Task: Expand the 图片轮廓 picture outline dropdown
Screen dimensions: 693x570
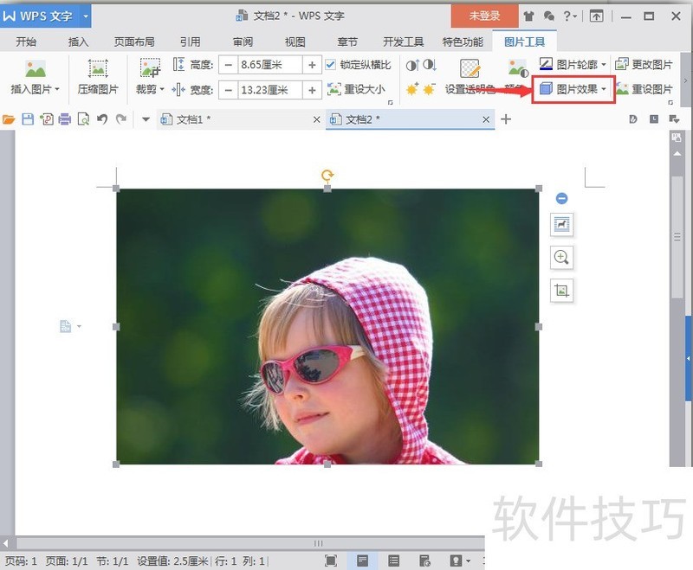Action: [x=573, y=65]
